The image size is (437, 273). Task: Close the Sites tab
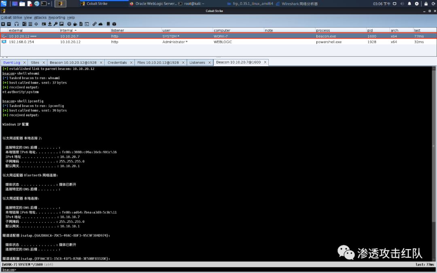[44, 63]
